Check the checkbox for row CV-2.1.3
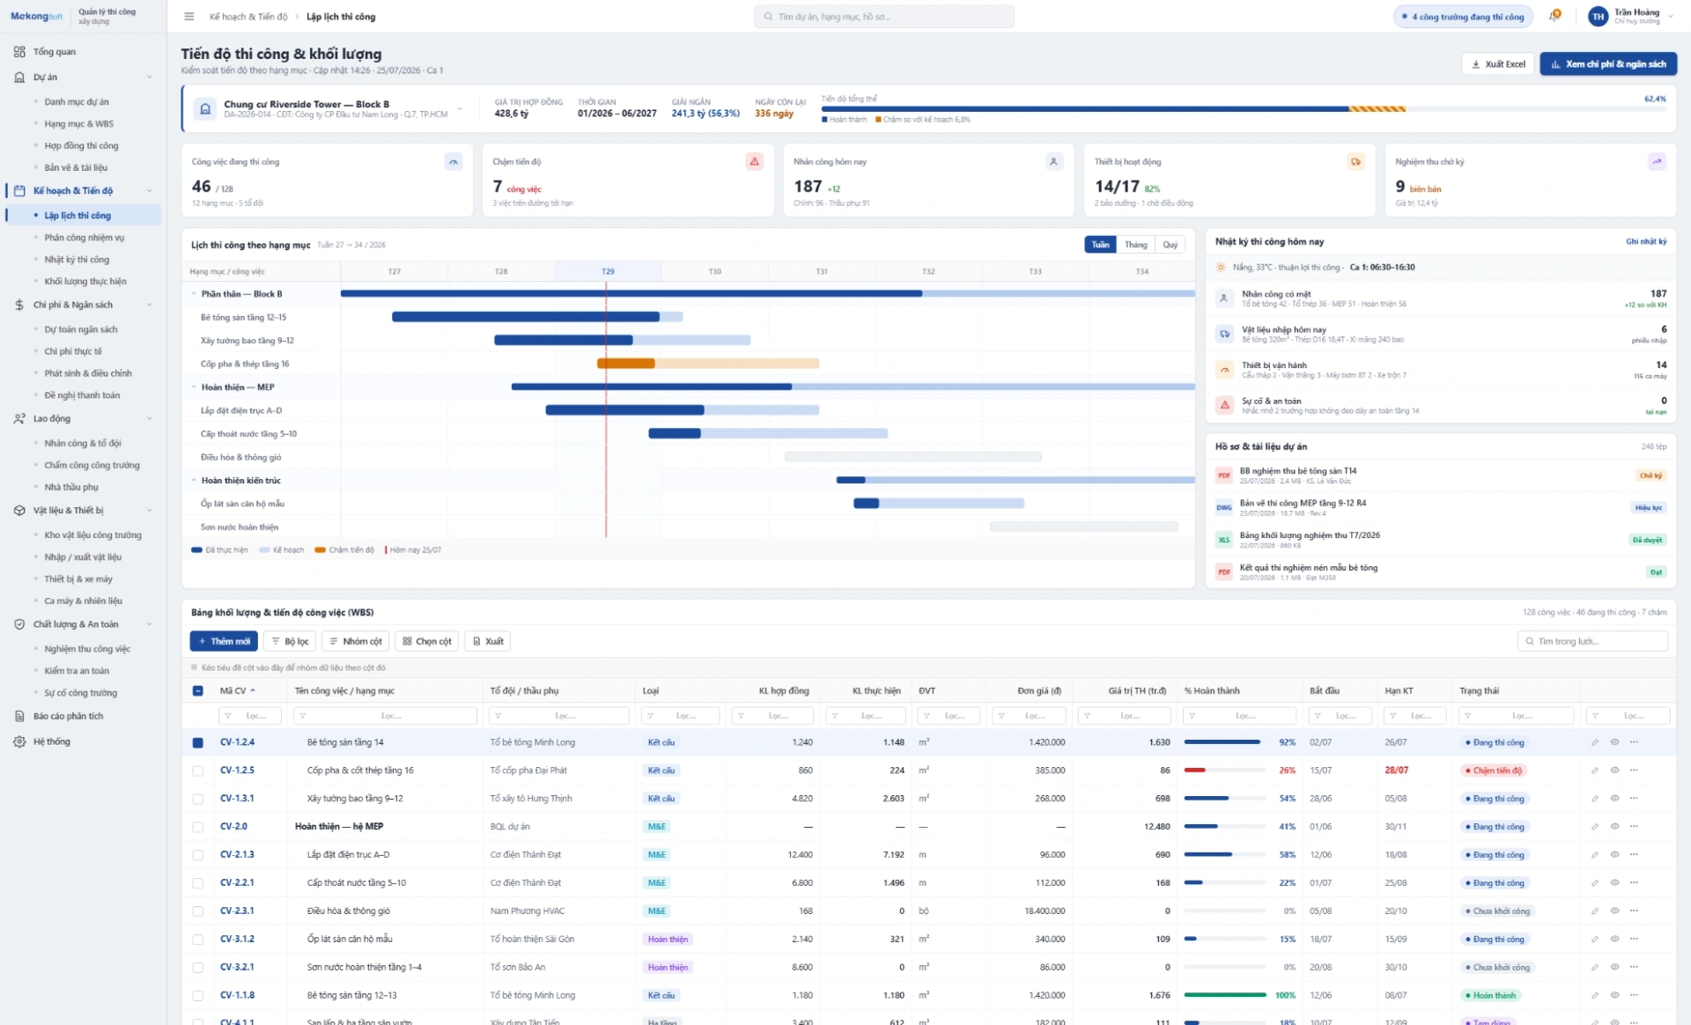1691x1025 pixels. (x=197, y=855)
